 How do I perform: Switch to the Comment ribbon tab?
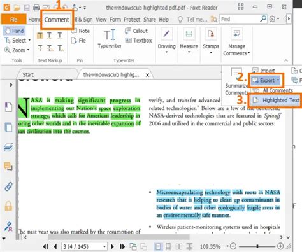tap(57, 20)
